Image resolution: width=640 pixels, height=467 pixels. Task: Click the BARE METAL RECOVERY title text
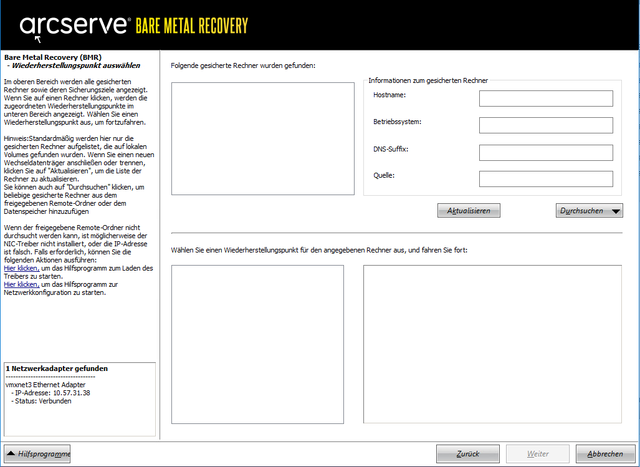pyautogui.click(x=192, y=26)
